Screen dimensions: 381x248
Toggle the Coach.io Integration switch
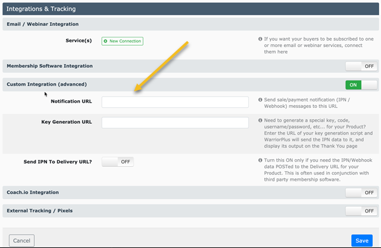point(361,193)
